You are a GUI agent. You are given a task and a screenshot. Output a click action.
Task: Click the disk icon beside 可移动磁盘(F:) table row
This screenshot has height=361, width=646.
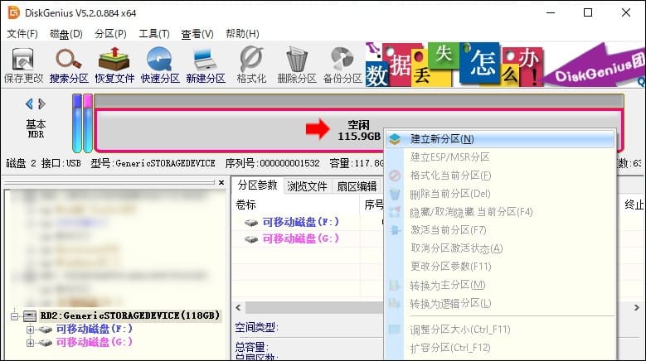point(251,223)
